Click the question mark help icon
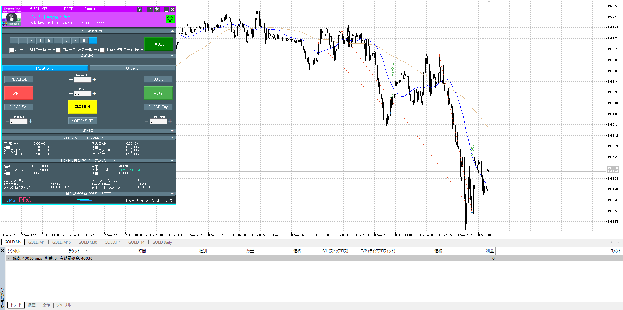This screenshot has width=623, height=310. click(150, 9)
